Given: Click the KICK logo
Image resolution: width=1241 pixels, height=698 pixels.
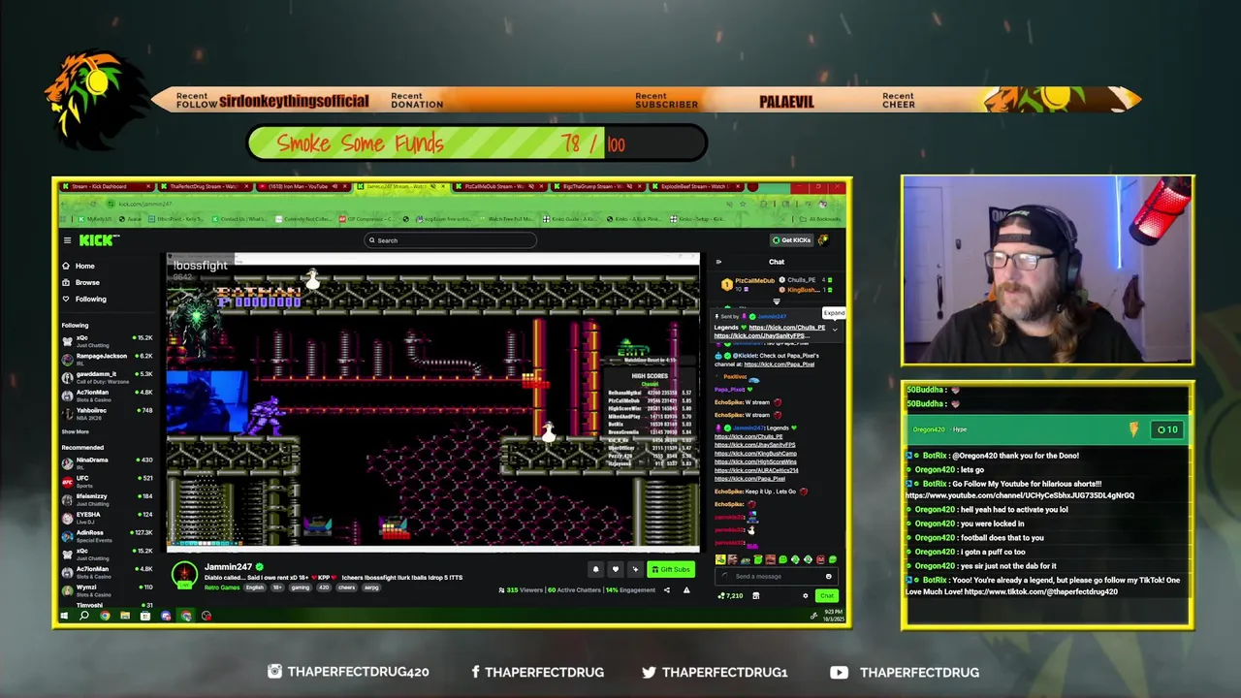Looking at the screenshot, I should [x=98, y=240].
